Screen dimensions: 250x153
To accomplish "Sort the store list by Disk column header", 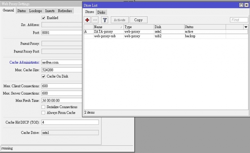I will tap(169, 27).
